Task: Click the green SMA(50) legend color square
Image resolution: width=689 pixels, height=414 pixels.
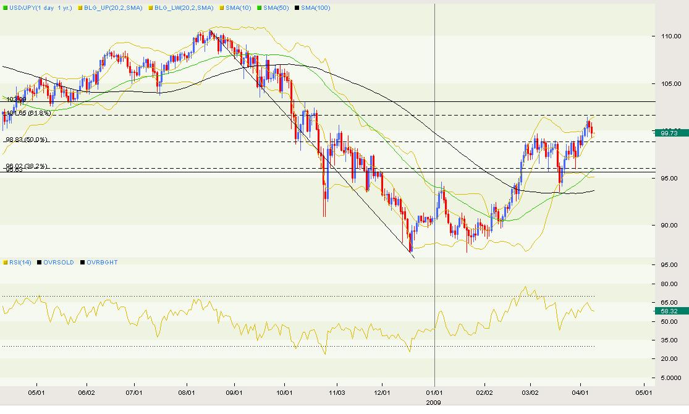Action: tap(260, 8)
